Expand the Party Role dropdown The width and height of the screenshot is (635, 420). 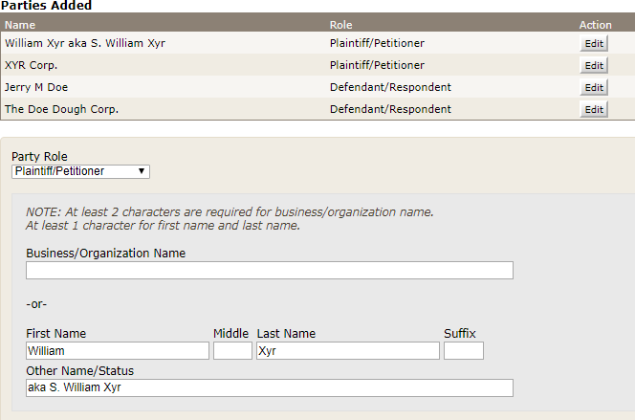(80, 171)
